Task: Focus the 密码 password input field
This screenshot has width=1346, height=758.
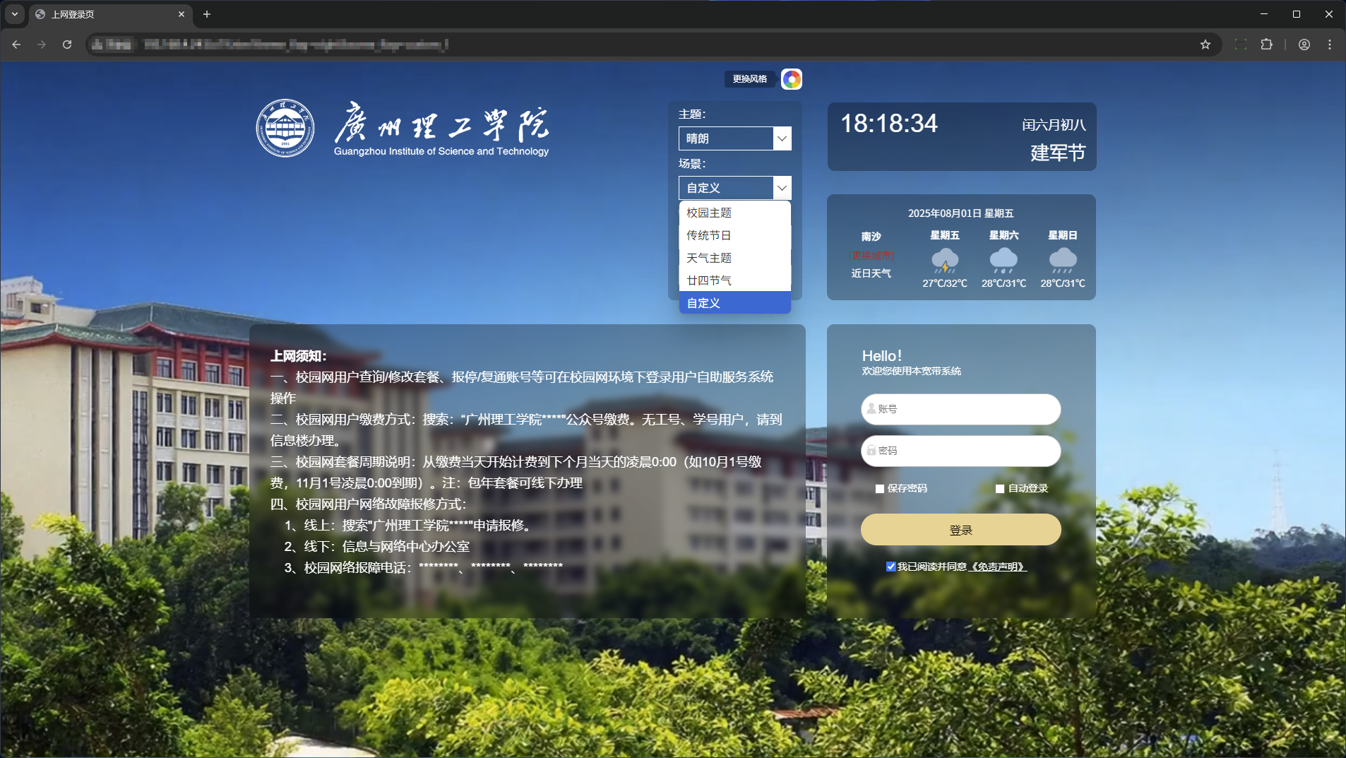Action: [x=960, y=451]
